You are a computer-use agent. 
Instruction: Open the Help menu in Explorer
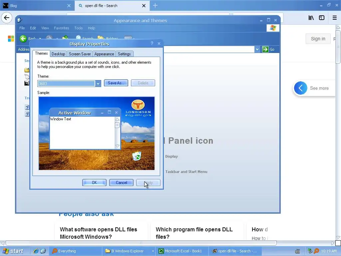click(91, 28)
